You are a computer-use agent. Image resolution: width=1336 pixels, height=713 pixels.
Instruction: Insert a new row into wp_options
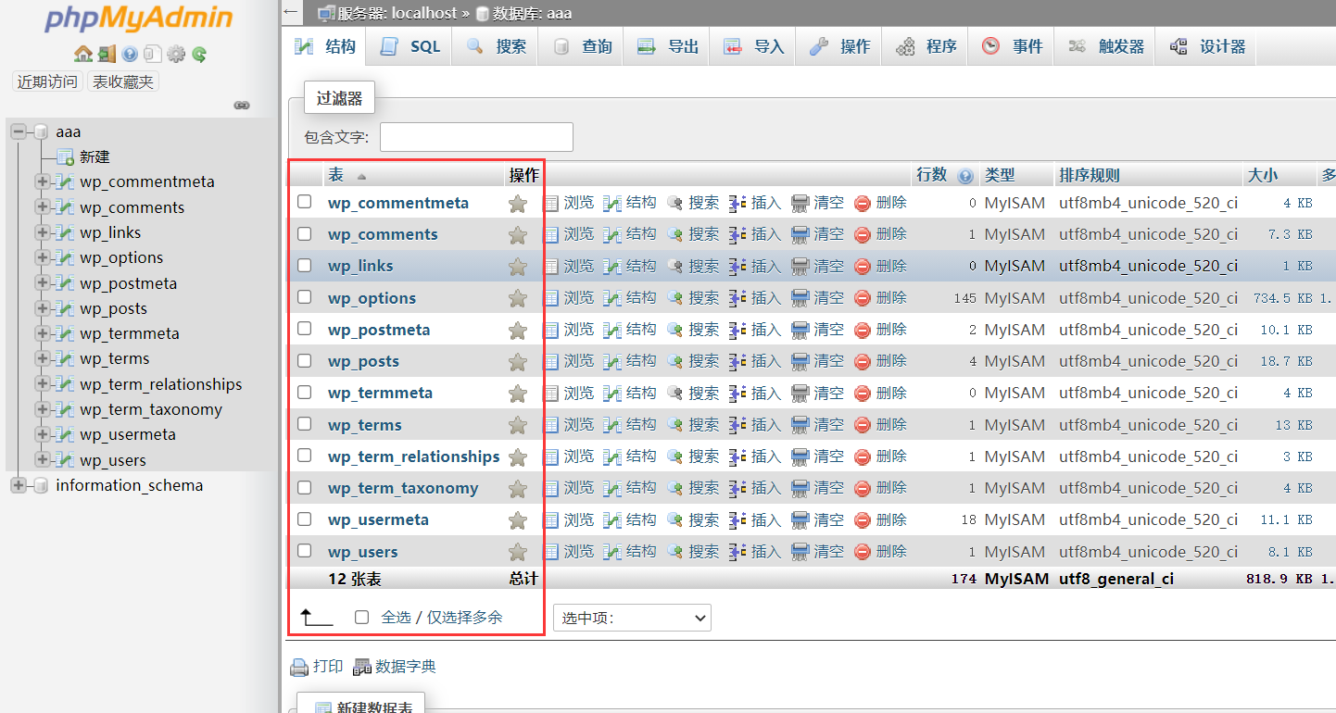pos(764,297)
